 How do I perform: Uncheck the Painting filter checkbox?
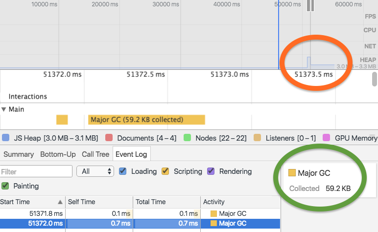tap(5, 186)
